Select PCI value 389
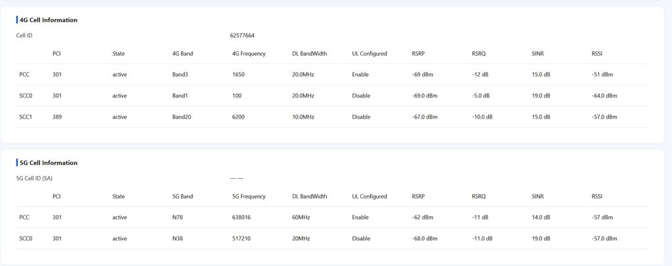672x266 pixels. click(57, 117)
